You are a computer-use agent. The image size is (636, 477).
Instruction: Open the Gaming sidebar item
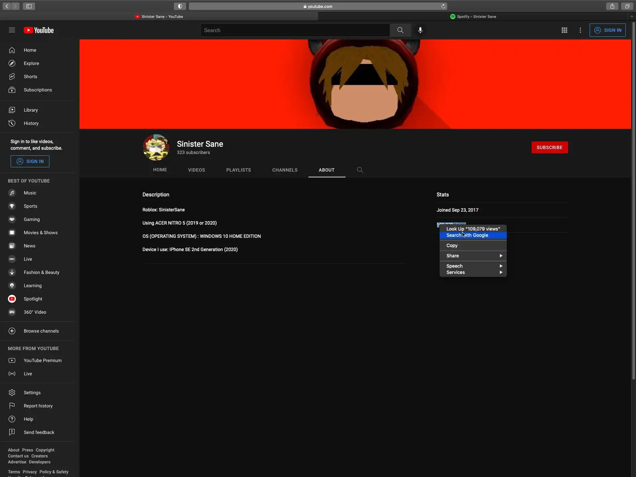click(31, 219)
